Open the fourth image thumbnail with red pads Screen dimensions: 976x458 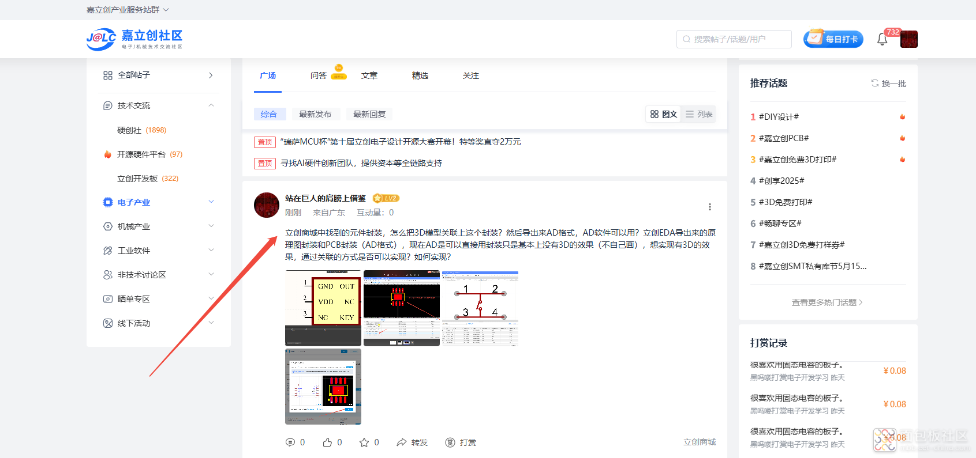pos(323,387)
